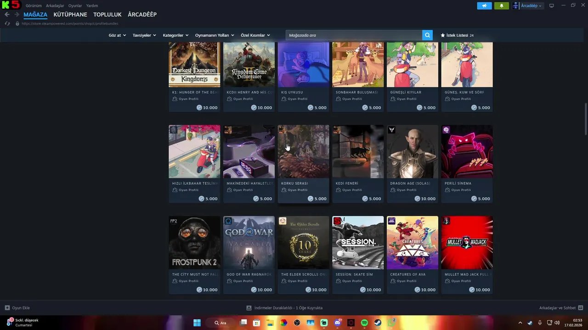Open Discord from the taskbar

(x=338, y=323)
